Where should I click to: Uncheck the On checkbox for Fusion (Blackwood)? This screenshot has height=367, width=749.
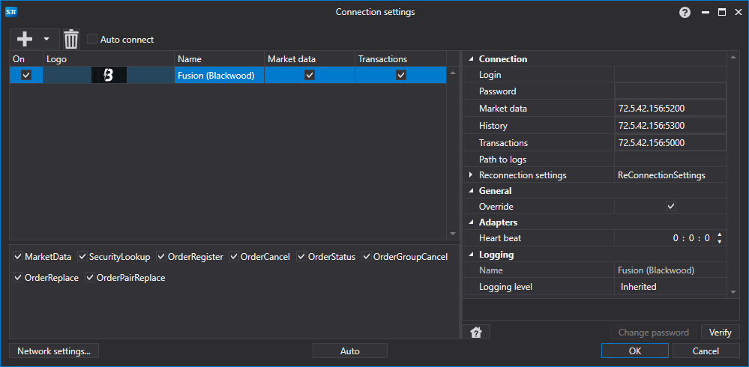[26, 75]
